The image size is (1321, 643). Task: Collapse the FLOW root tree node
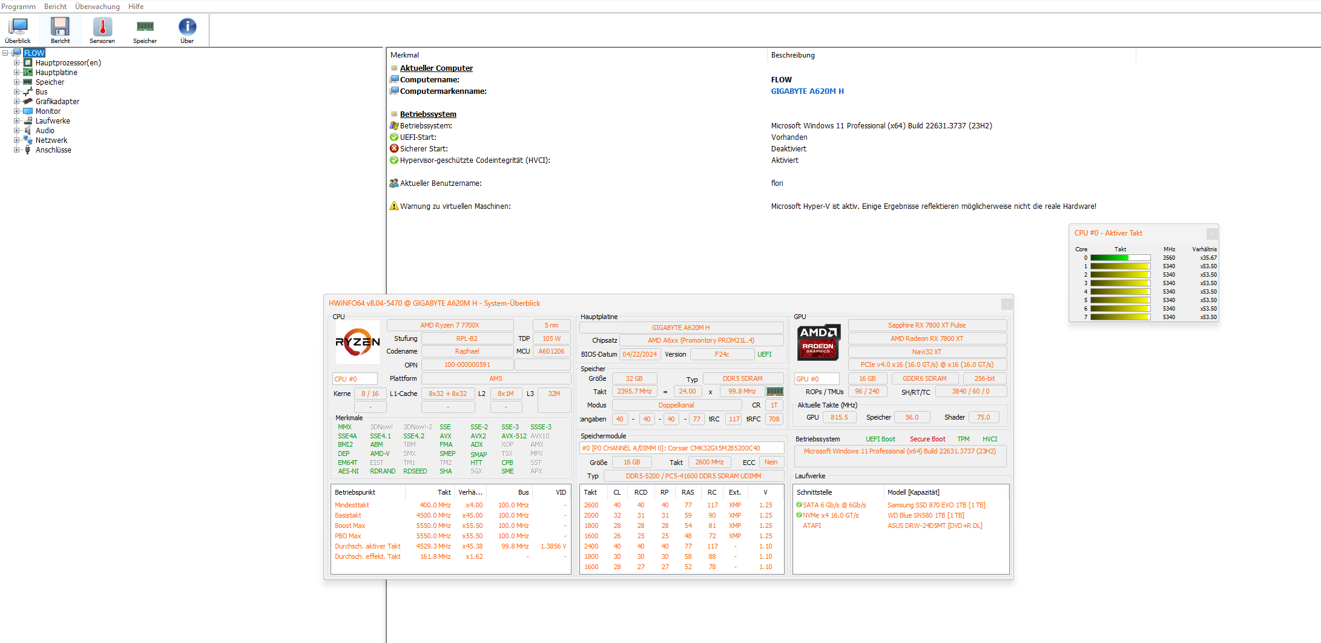click(x=5, y=53)
